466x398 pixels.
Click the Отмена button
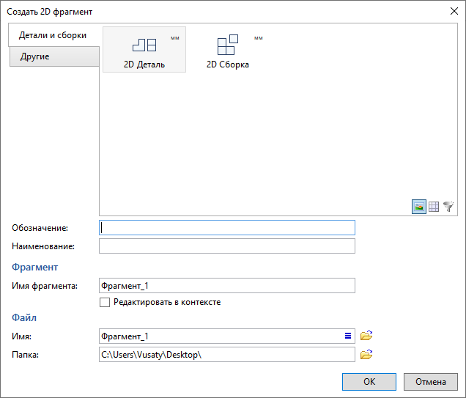click(431, 382)
